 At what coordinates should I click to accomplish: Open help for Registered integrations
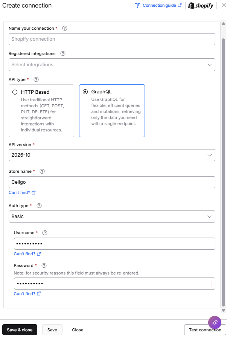tap(63, 53)
